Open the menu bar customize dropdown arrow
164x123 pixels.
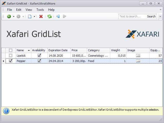(160, 10)
